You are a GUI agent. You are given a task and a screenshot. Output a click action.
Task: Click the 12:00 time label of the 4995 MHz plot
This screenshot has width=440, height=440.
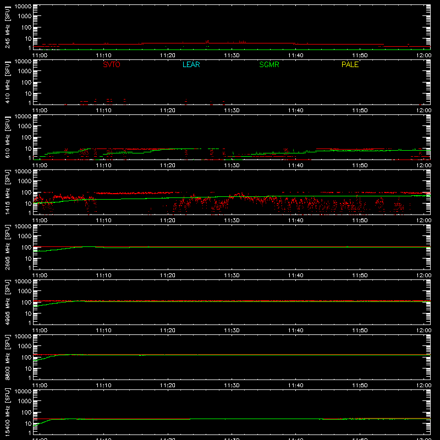424,331
